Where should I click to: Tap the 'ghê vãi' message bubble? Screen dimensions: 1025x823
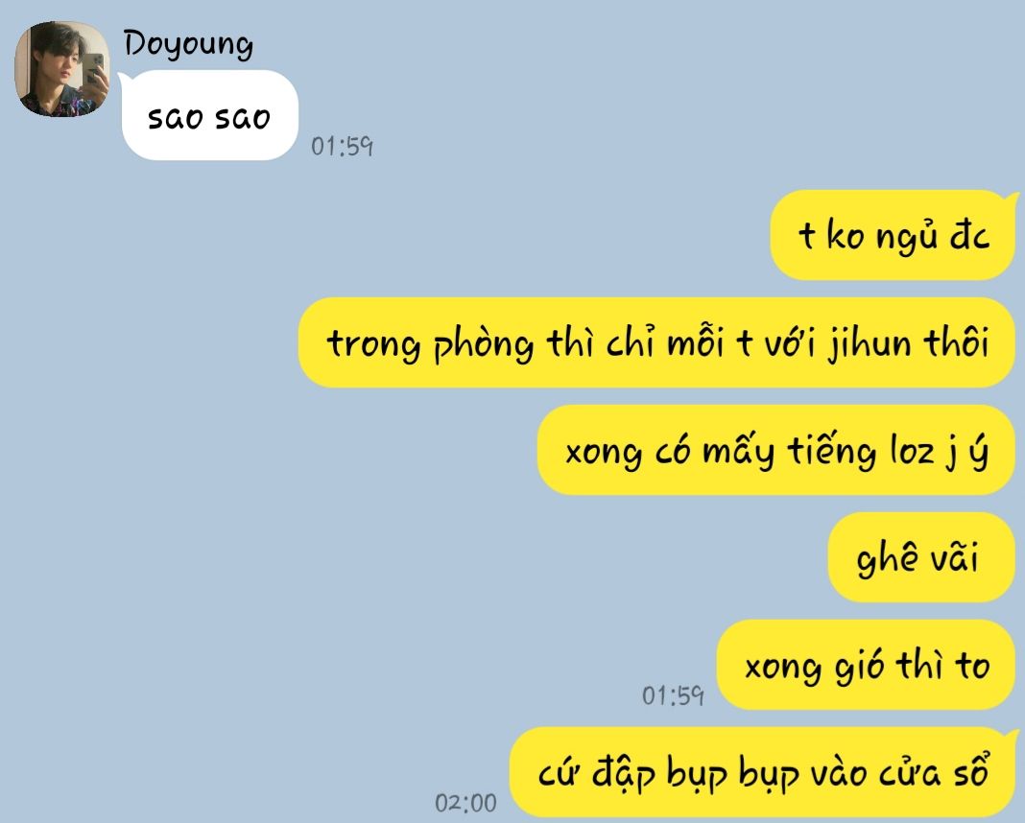point(921,557)
